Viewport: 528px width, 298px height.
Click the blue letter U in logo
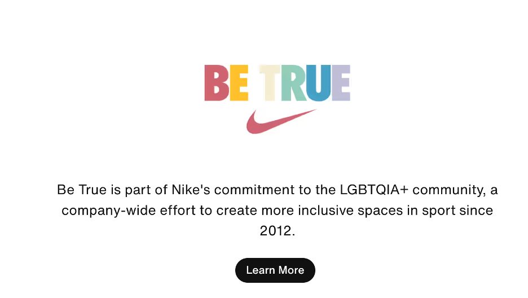(x=319, y=83)
